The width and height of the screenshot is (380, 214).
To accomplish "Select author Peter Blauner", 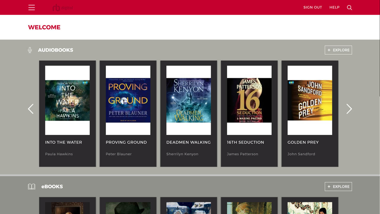I will point(119,154).
